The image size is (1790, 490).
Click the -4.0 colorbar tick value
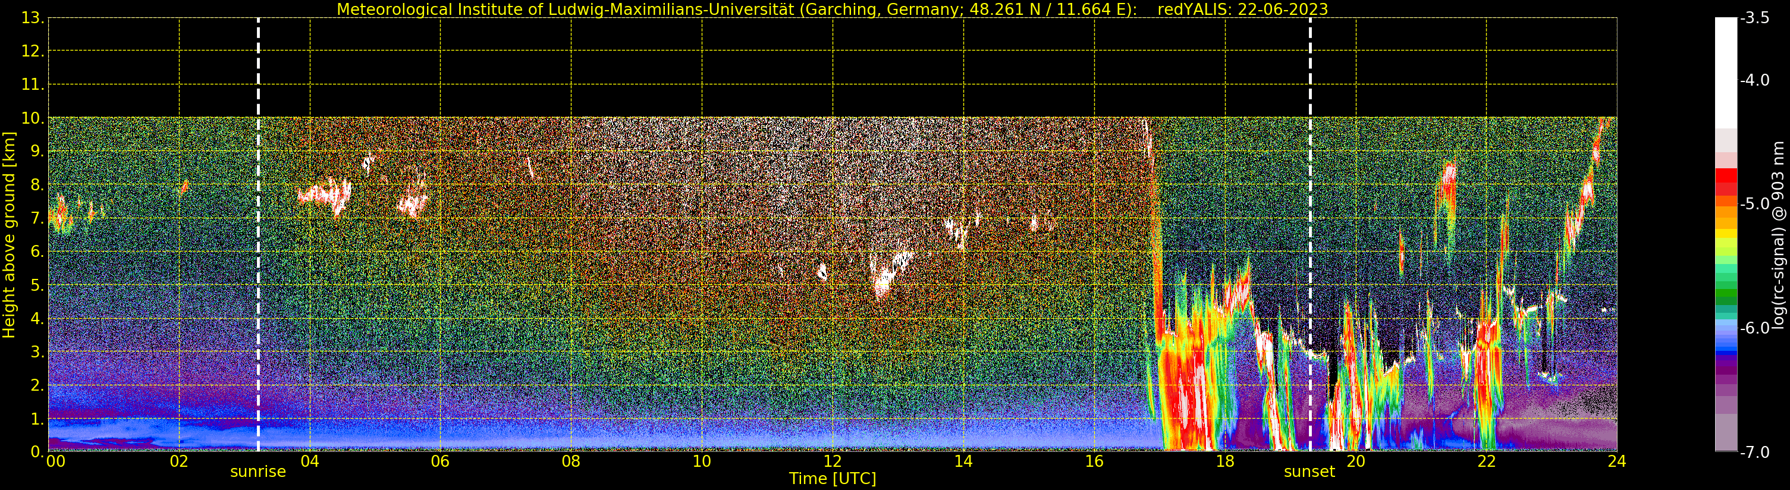[x=1754, y=80]
